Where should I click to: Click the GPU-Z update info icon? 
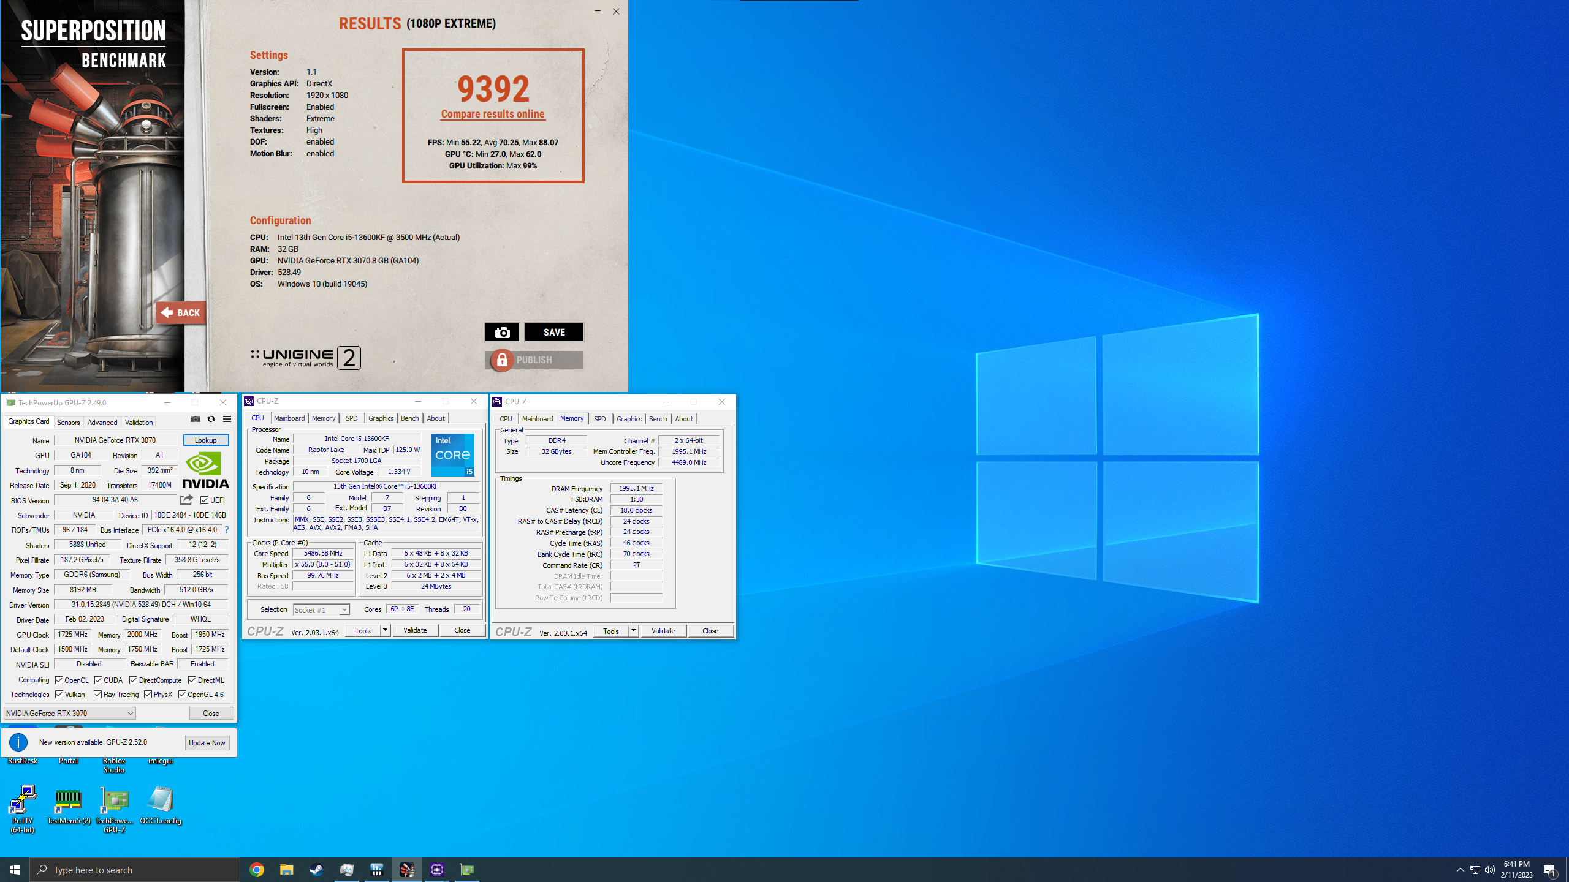tap(18, 742)
